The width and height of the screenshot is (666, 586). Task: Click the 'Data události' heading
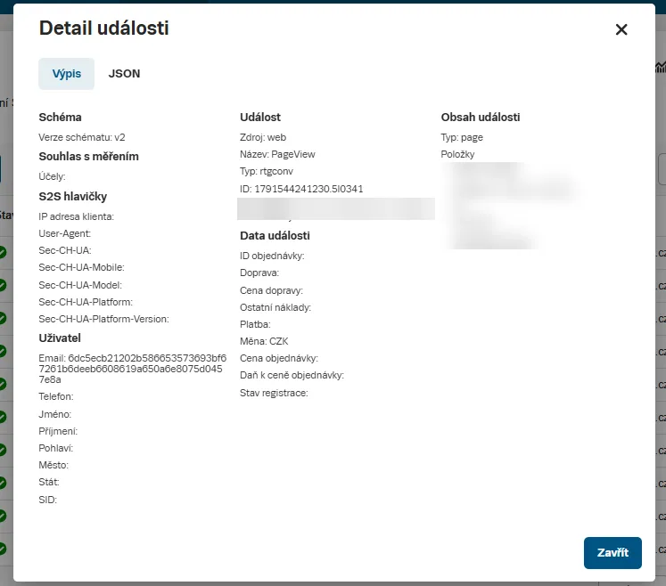pos(275,235)
